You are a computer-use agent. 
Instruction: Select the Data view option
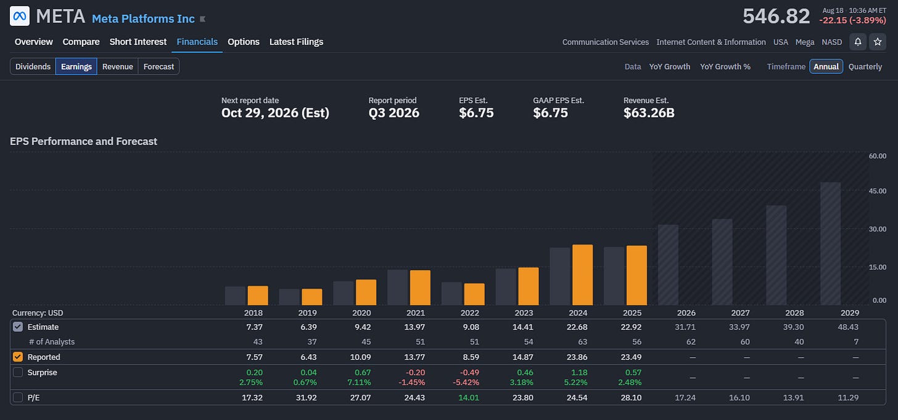click(x=633, y=67)
